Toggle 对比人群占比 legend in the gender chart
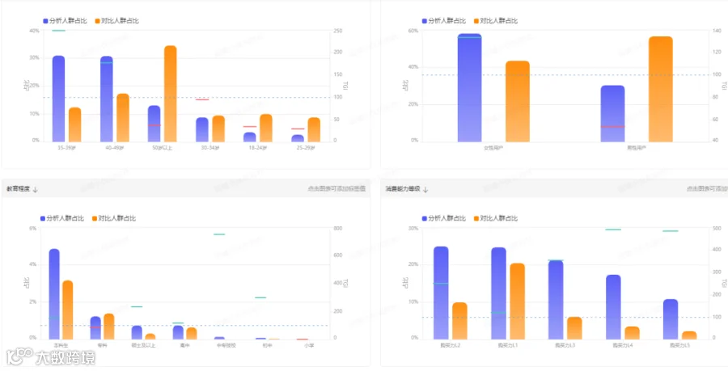 click(496, 21)
